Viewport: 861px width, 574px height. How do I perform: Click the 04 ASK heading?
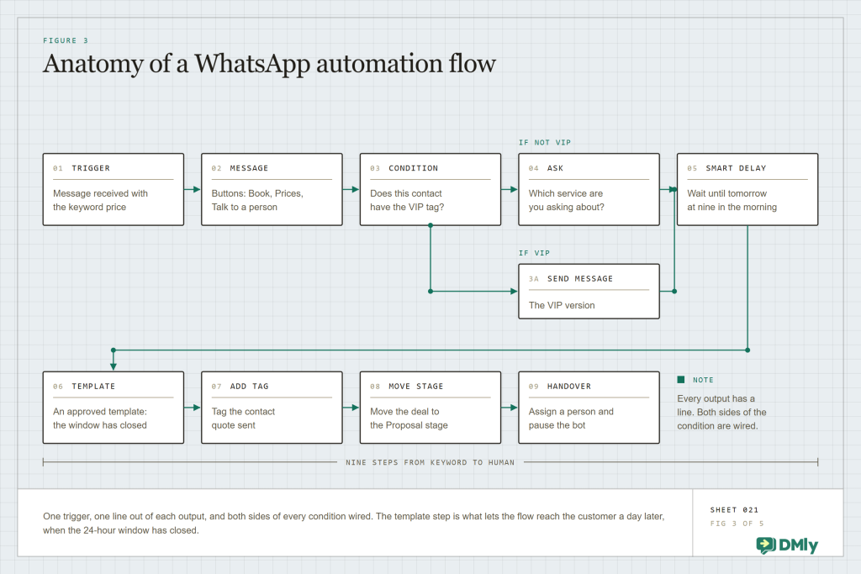pos(546,168)
